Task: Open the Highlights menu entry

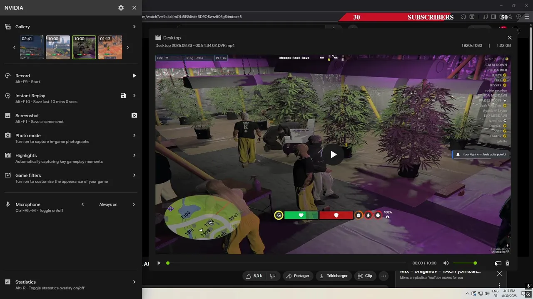Action: [x=71, y=158]
